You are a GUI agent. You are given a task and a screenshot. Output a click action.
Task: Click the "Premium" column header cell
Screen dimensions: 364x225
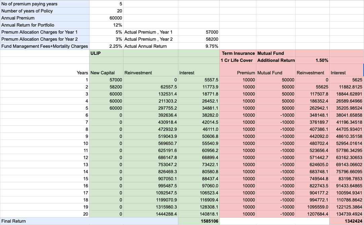tap(238, 73)
